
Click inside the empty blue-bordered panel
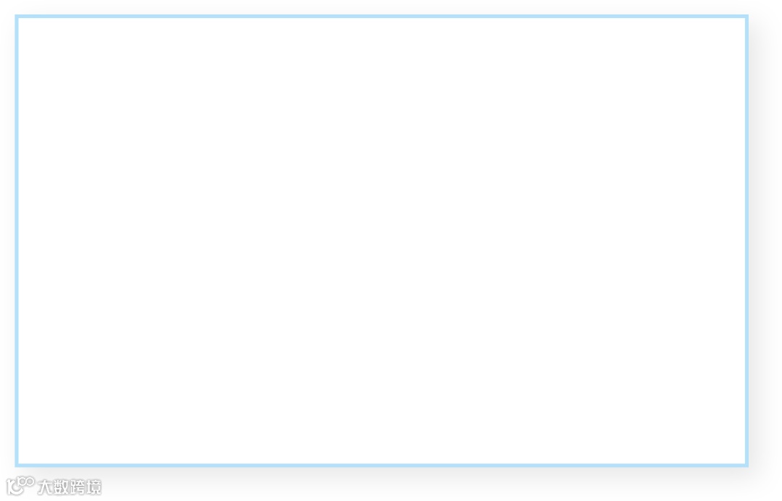coord(382,241)
